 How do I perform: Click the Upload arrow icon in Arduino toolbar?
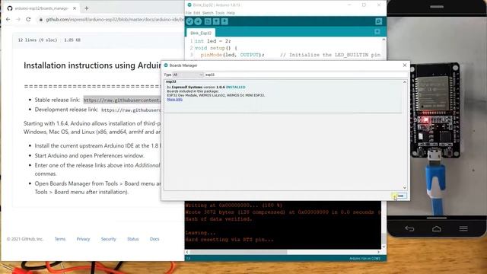198,21
